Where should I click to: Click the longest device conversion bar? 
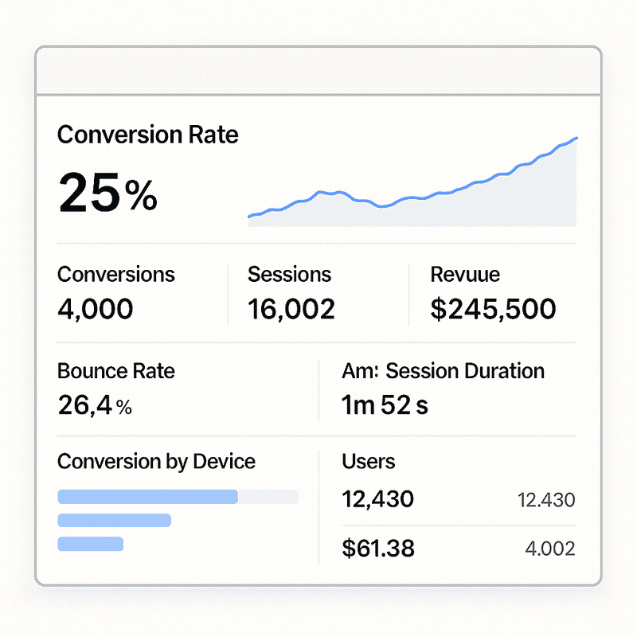pos(148,497)
